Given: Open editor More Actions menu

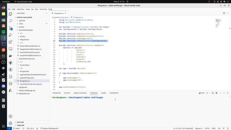Looking at the screenshot, I should click(228, 13).
